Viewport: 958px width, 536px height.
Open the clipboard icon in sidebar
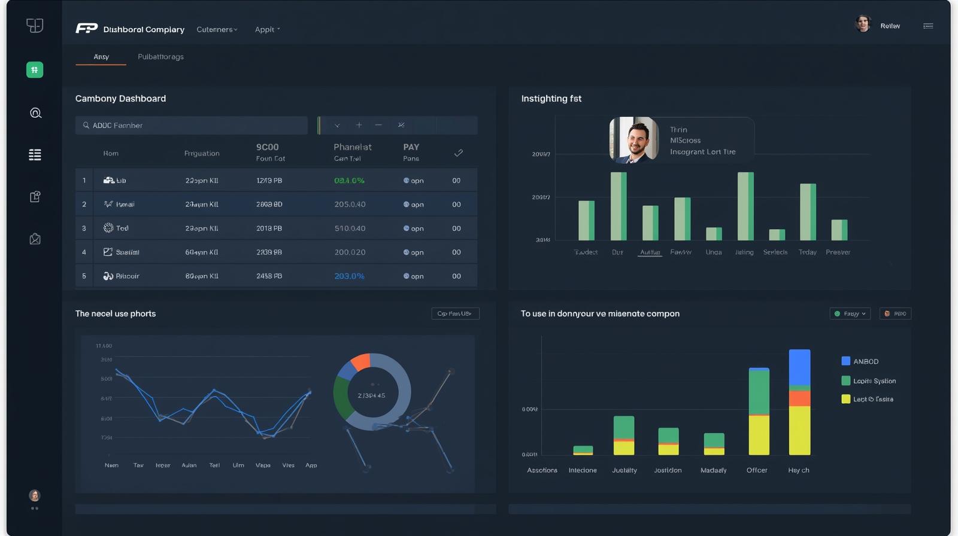pyautogui.click(x=35, y=197)
